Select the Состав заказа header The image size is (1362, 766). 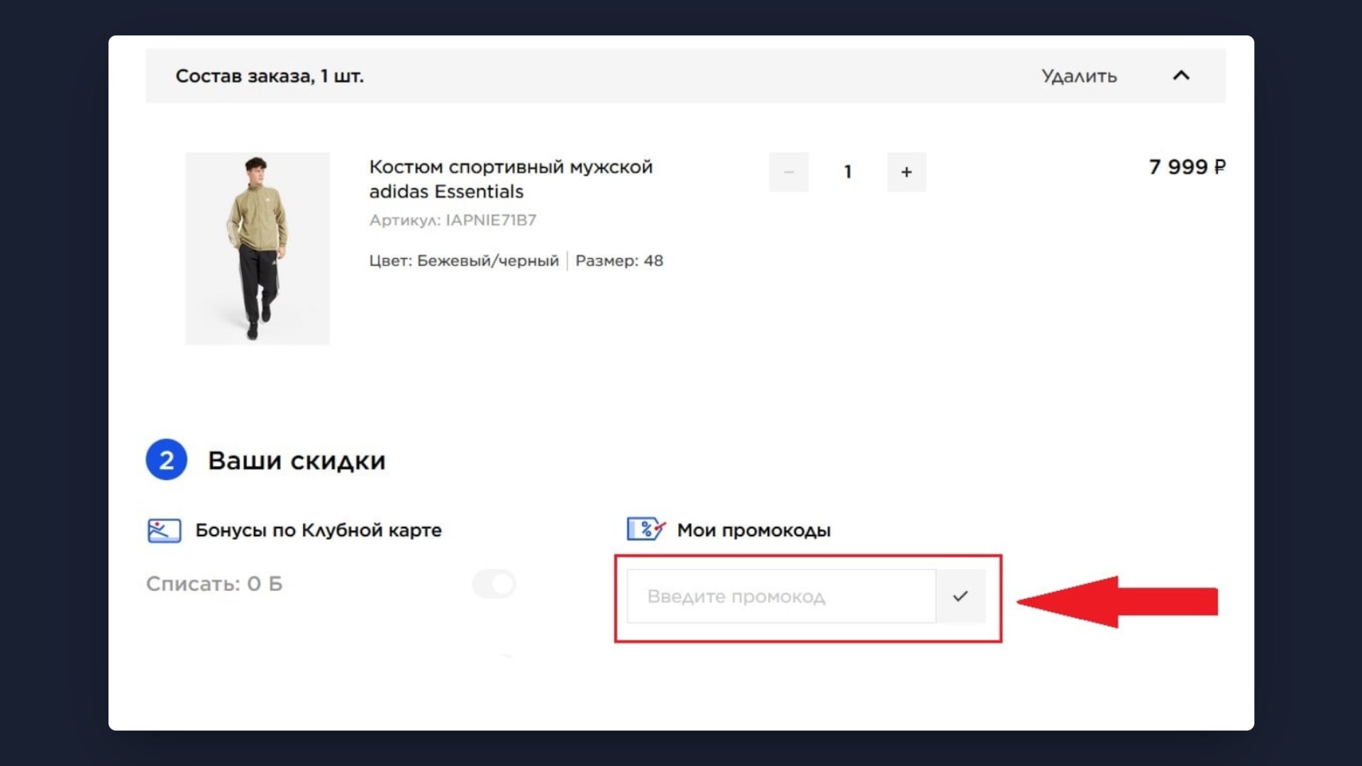tap(270, 76)
